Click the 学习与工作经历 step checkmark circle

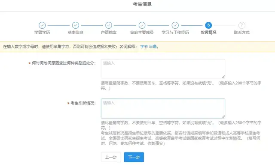pos(175,25)
